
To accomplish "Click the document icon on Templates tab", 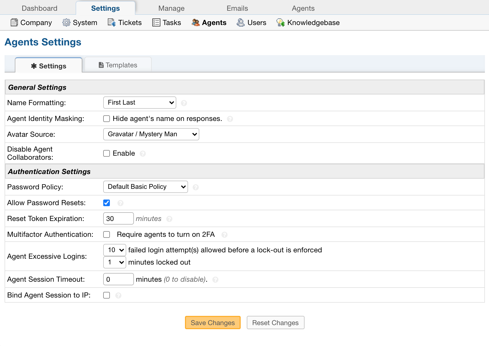I will pos(101,65).
